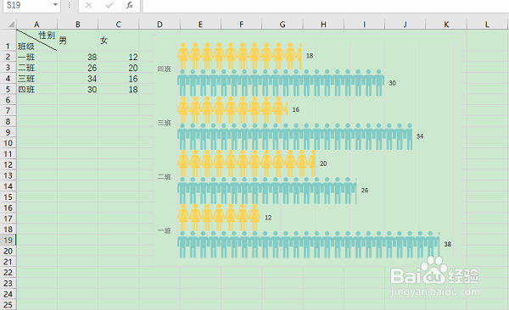Click the data label 38 in chart
Screen dimensions: 509x310
448,244
